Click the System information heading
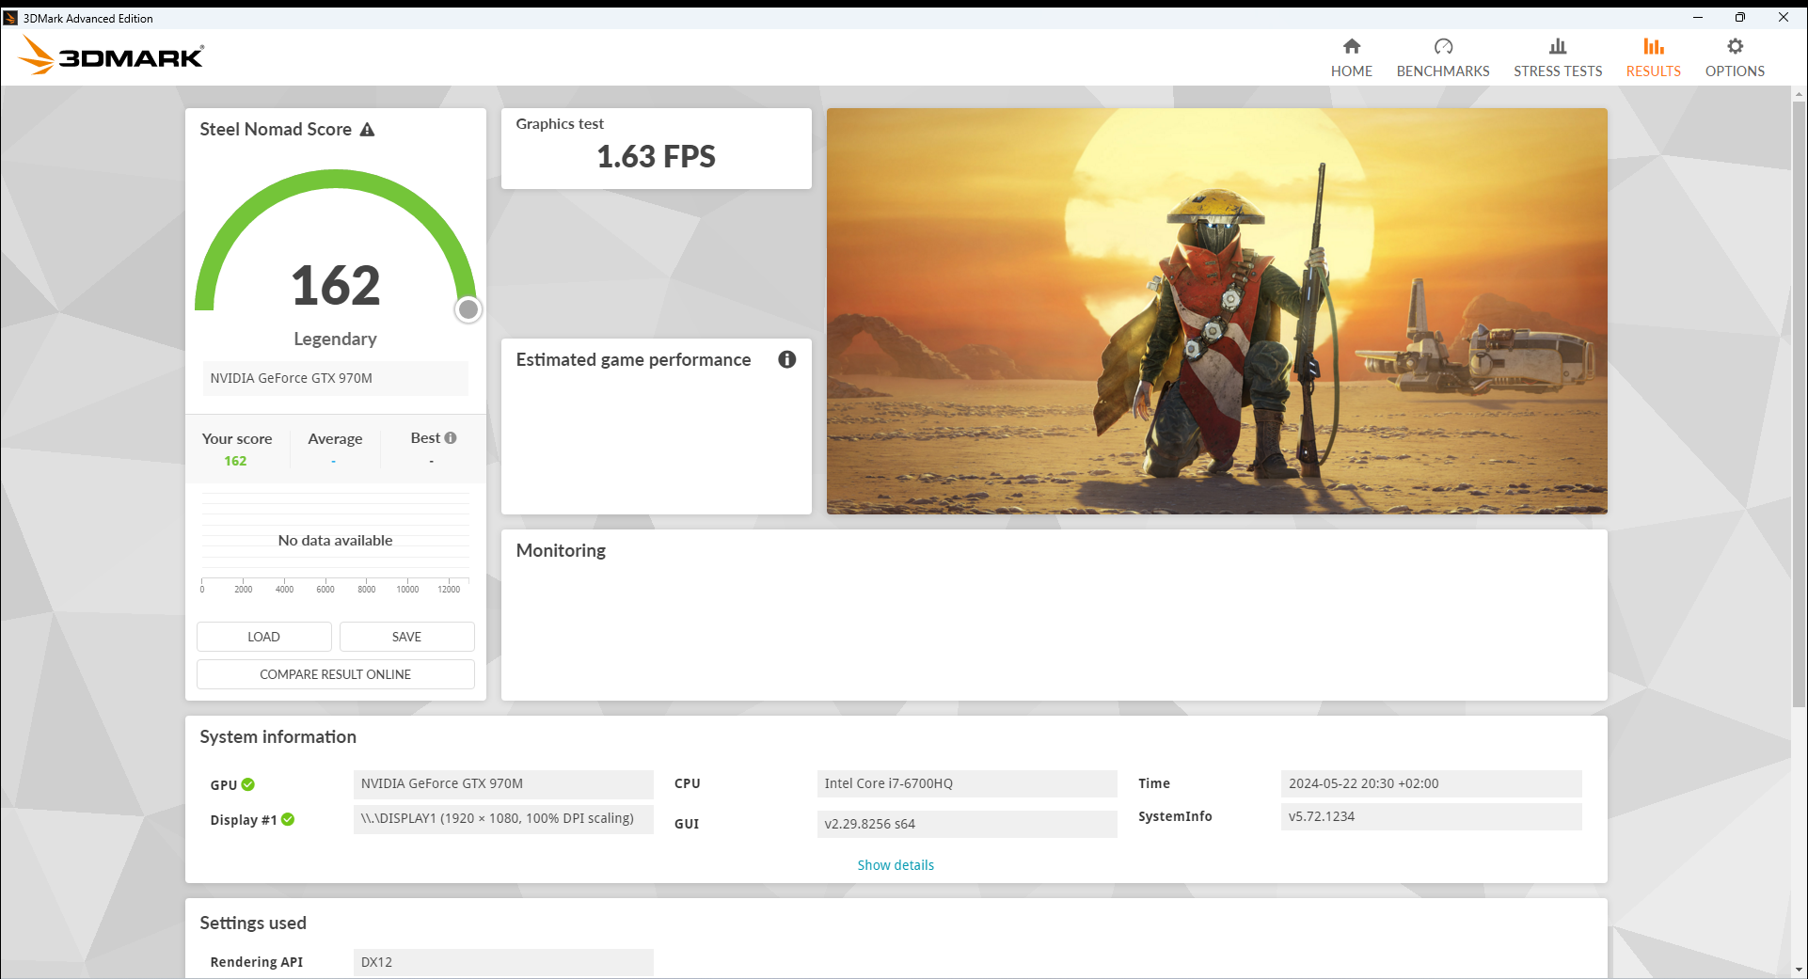Image resolution: width=1808 pixels, height=979 pixels. [278, 737]
